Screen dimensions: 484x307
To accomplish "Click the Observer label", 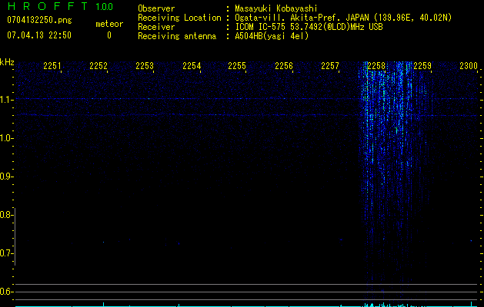I will coord(156,8).
